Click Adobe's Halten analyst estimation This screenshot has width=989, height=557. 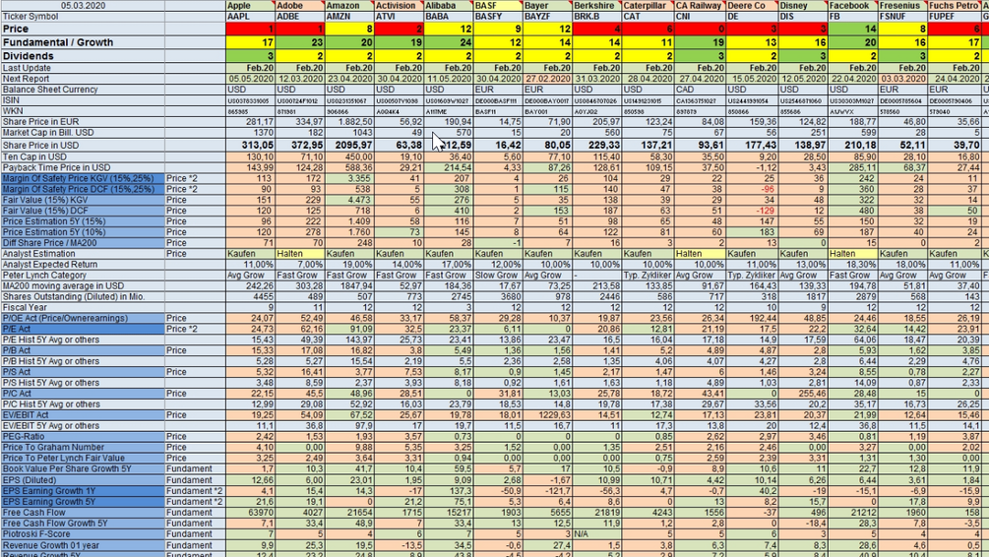pos(300,254)
